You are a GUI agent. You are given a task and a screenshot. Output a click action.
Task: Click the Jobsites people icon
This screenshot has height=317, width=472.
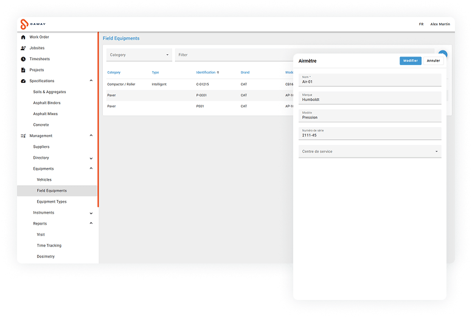tap(23, 48)
